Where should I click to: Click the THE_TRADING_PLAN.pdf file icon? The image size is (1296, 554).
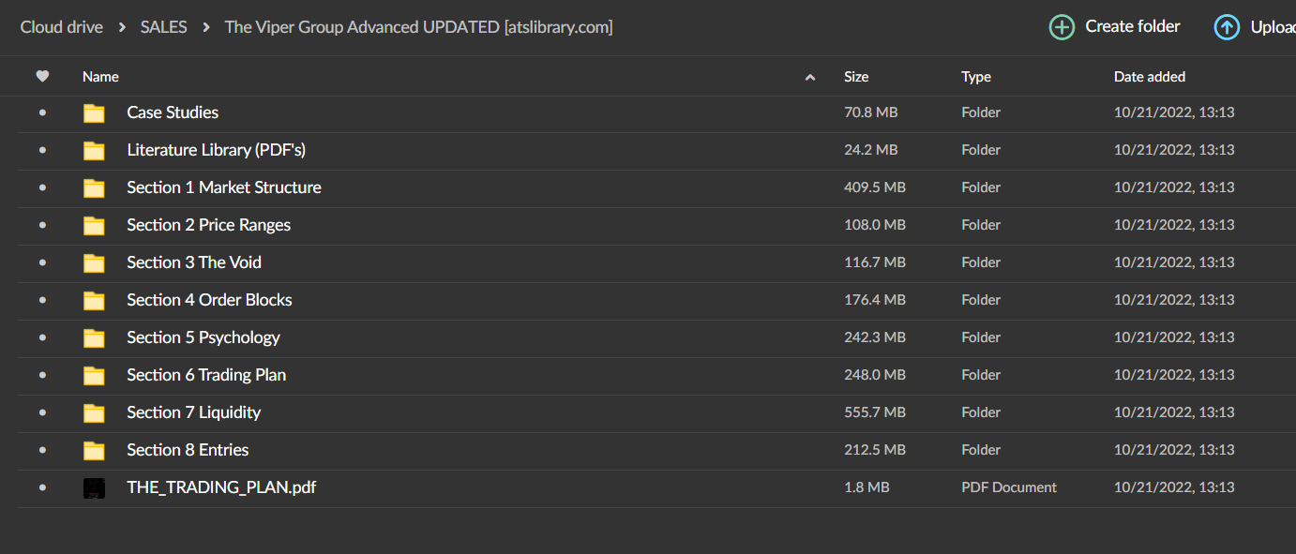tap(94, 488)
